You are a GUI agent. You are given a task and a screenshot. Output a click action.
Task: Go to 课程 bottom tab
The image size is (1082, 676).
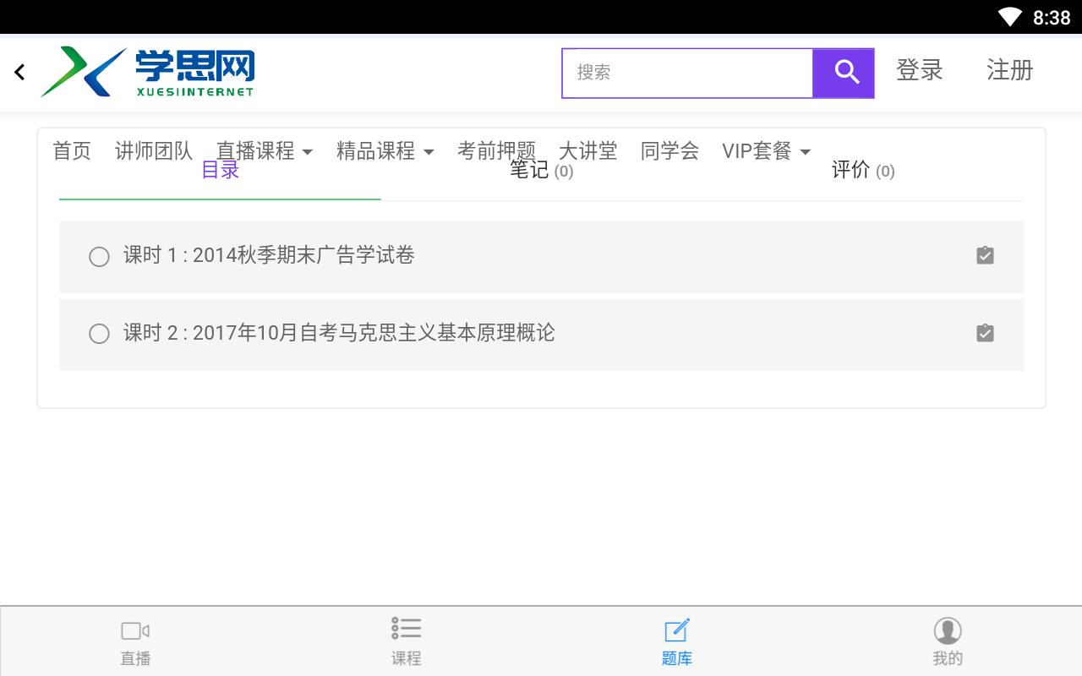[406, 642]
